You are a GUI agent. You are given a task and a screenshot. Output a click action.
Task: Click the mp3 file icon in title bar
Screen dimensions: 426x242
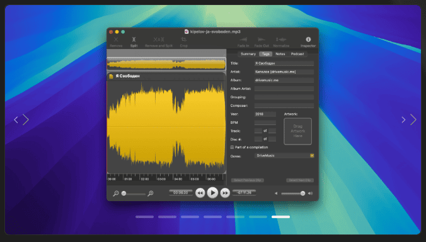pos(187,31)
